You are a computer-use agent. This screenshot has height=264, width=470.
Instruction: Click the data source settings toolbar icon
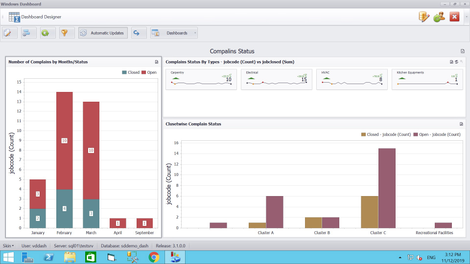coord(27,33)
